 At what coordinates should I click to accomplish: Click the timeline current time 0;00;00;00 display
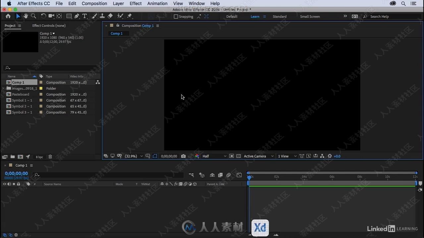pyautogui.click(x=16, y=173)
